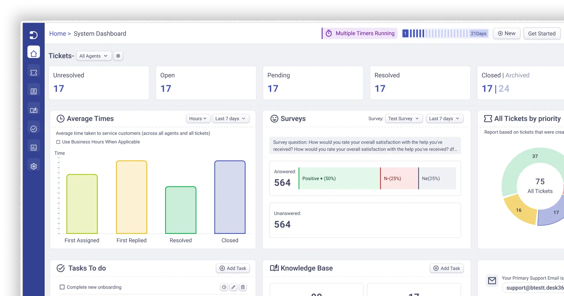Open the Hours unit dropdown

[x=198, y=119]
